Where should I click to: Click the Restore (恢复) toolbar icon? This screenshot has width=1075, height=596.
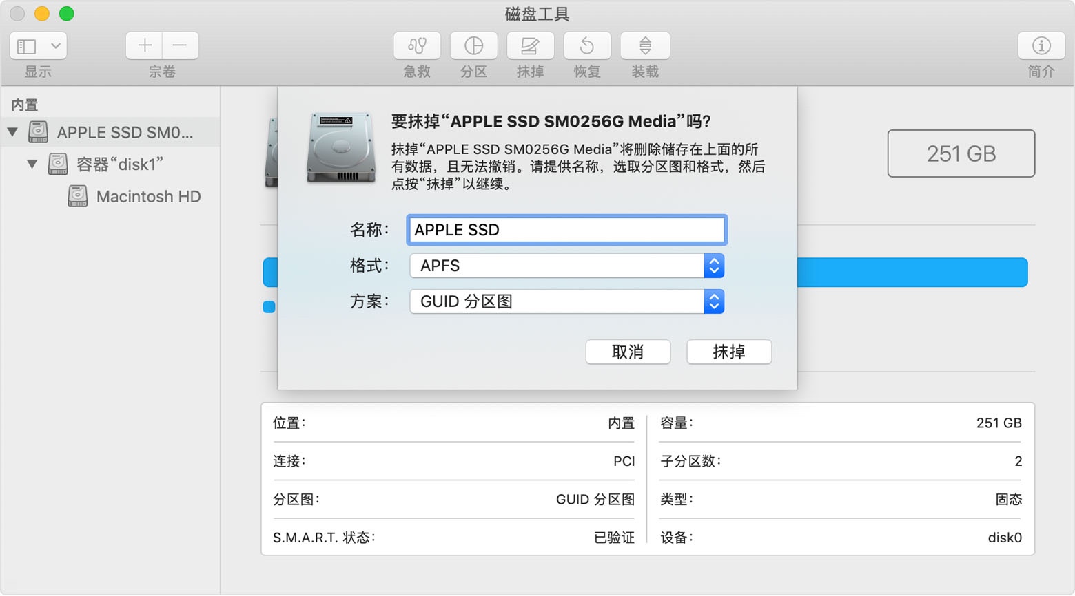pos(587,46)
